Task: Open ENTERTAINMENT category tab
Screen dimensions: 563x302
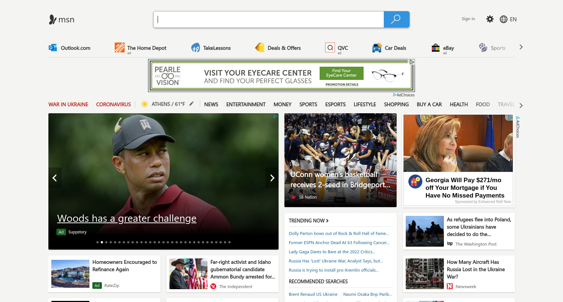Action: pos(246,104)
